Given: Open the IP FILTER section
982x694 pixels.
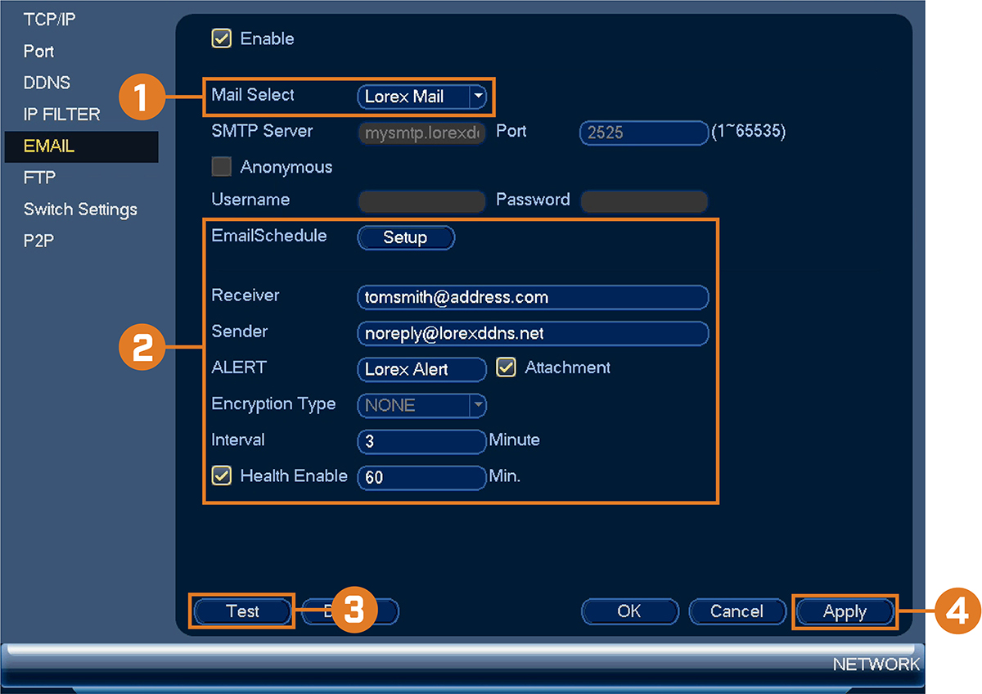Looking at the screenshot, I should [62, 115].
